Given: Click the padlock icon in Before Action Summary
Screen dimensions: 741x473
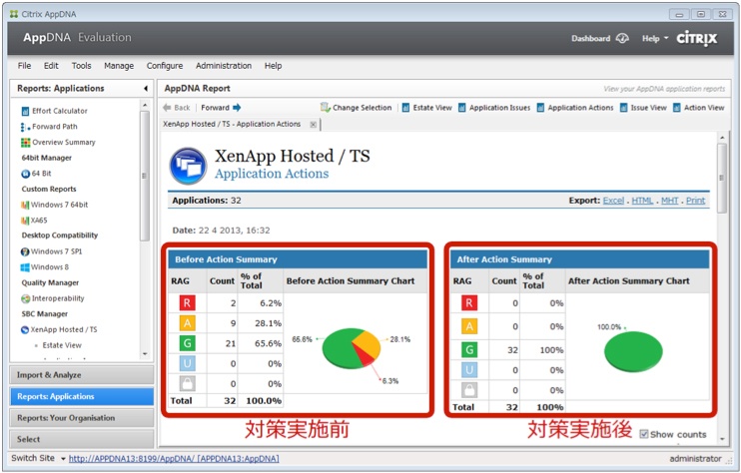Looking at the screenshot, I should [x=187, y=383].
